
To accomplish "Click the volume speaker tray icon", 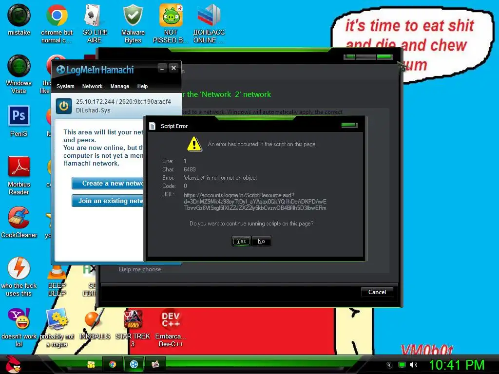I will coord(414,365).
